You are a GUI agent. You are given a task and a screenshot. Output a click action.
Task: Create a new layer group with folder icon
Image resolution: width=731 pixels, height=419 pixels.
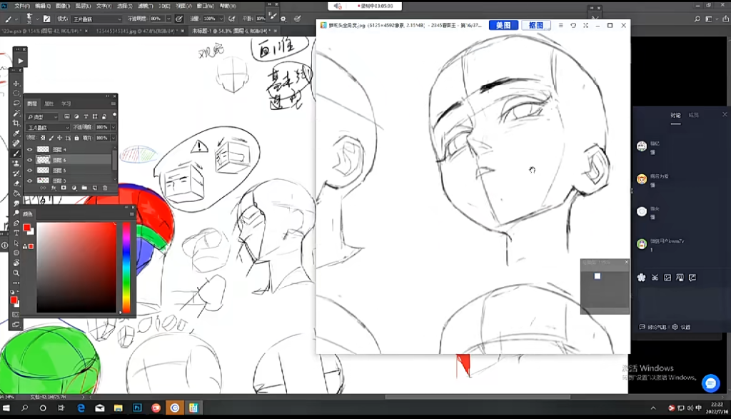[x=84, y=188]
